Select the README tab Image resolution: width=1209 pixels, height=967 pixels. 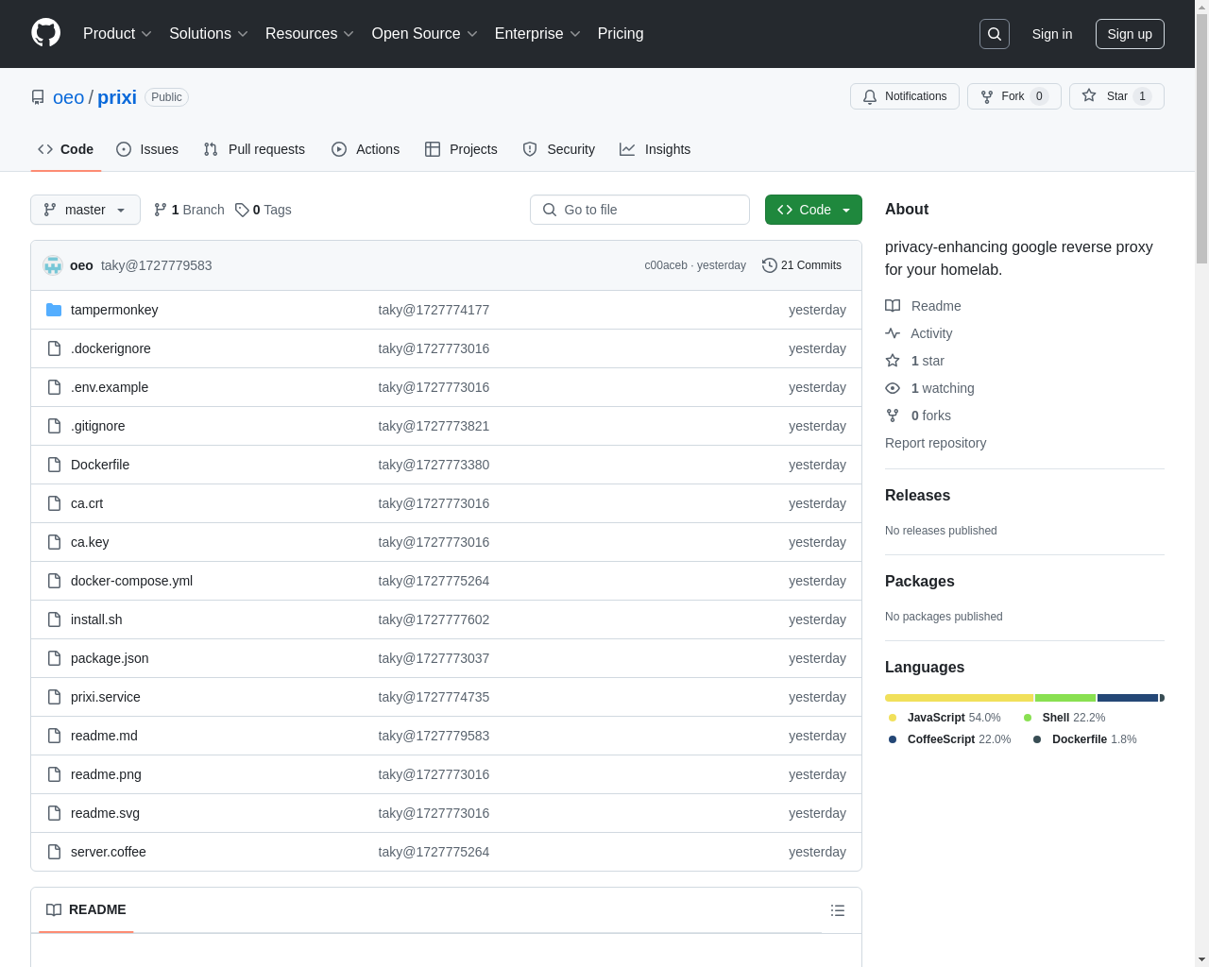coord(87,909)
